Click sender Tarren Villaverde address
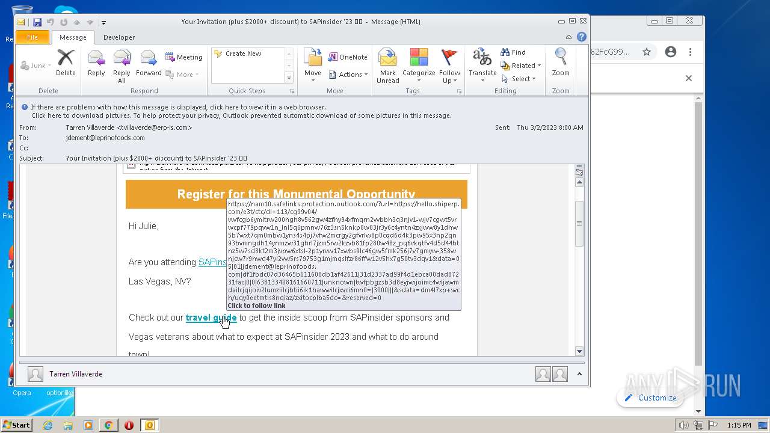 click(x=129, y=127)
